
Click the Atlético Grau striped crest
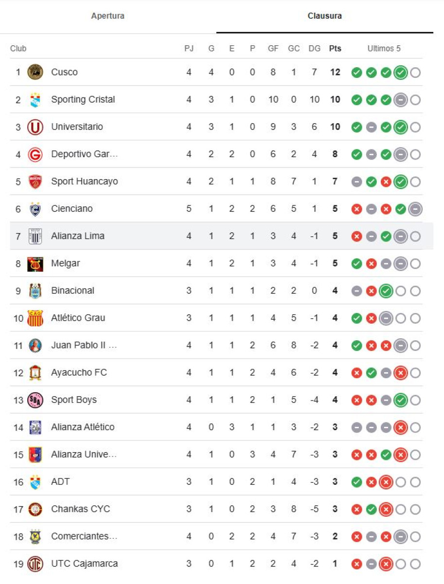tap(35, 318)
